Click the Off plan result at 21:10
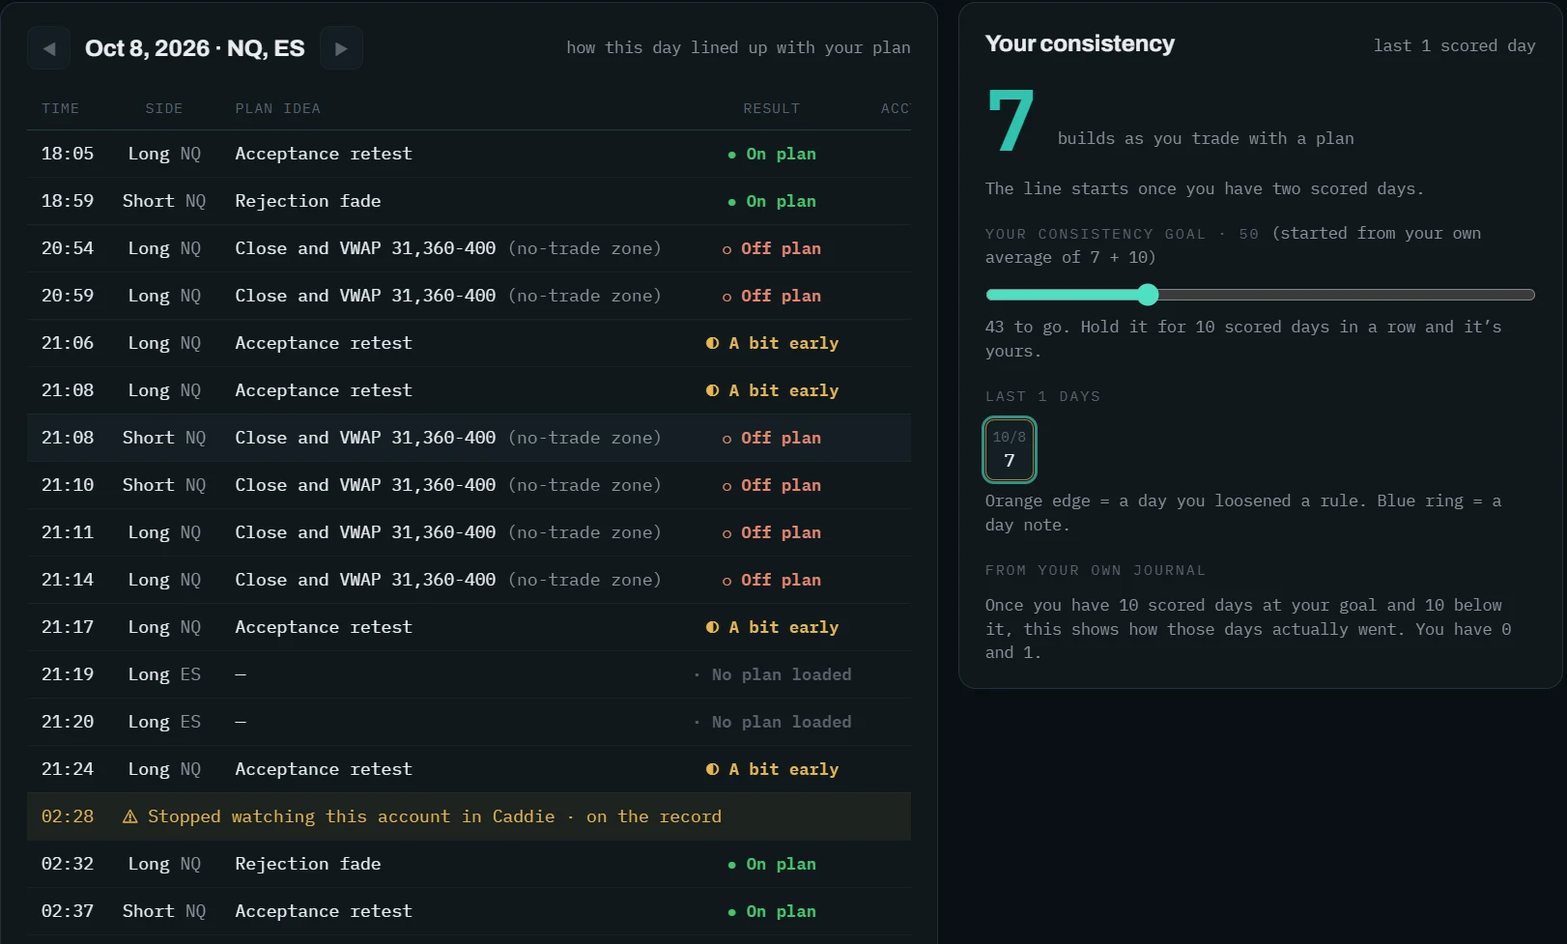Image resolution: width=1567 pixels, height=944 pixels. pos(772,485)
